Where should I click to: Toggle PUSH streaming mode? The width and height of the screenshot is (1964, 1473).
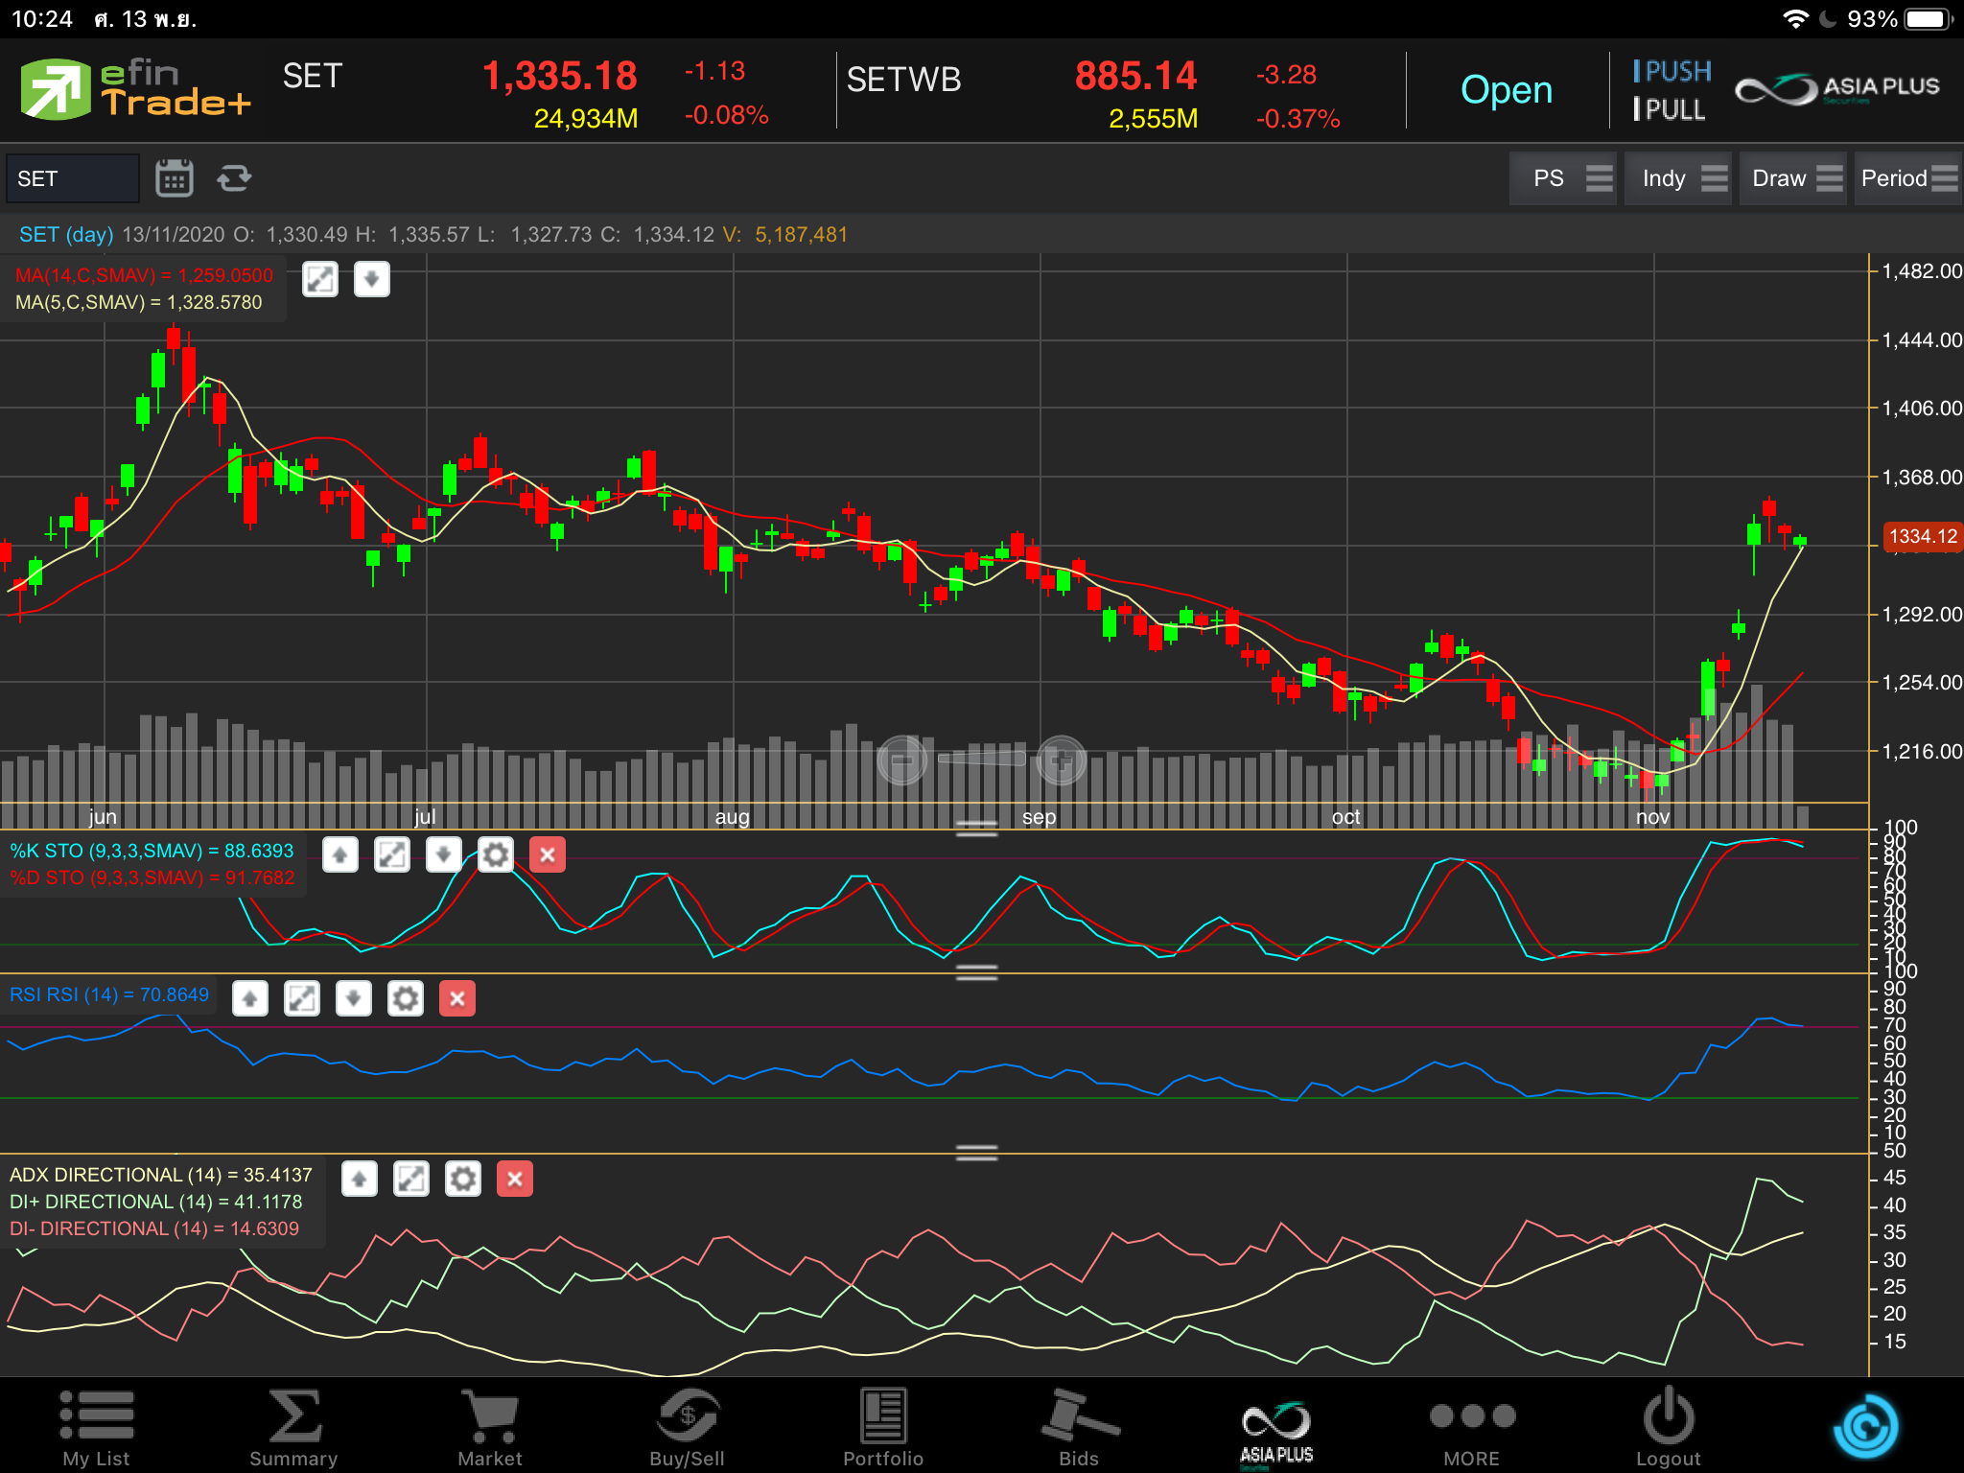[1672, 71]
